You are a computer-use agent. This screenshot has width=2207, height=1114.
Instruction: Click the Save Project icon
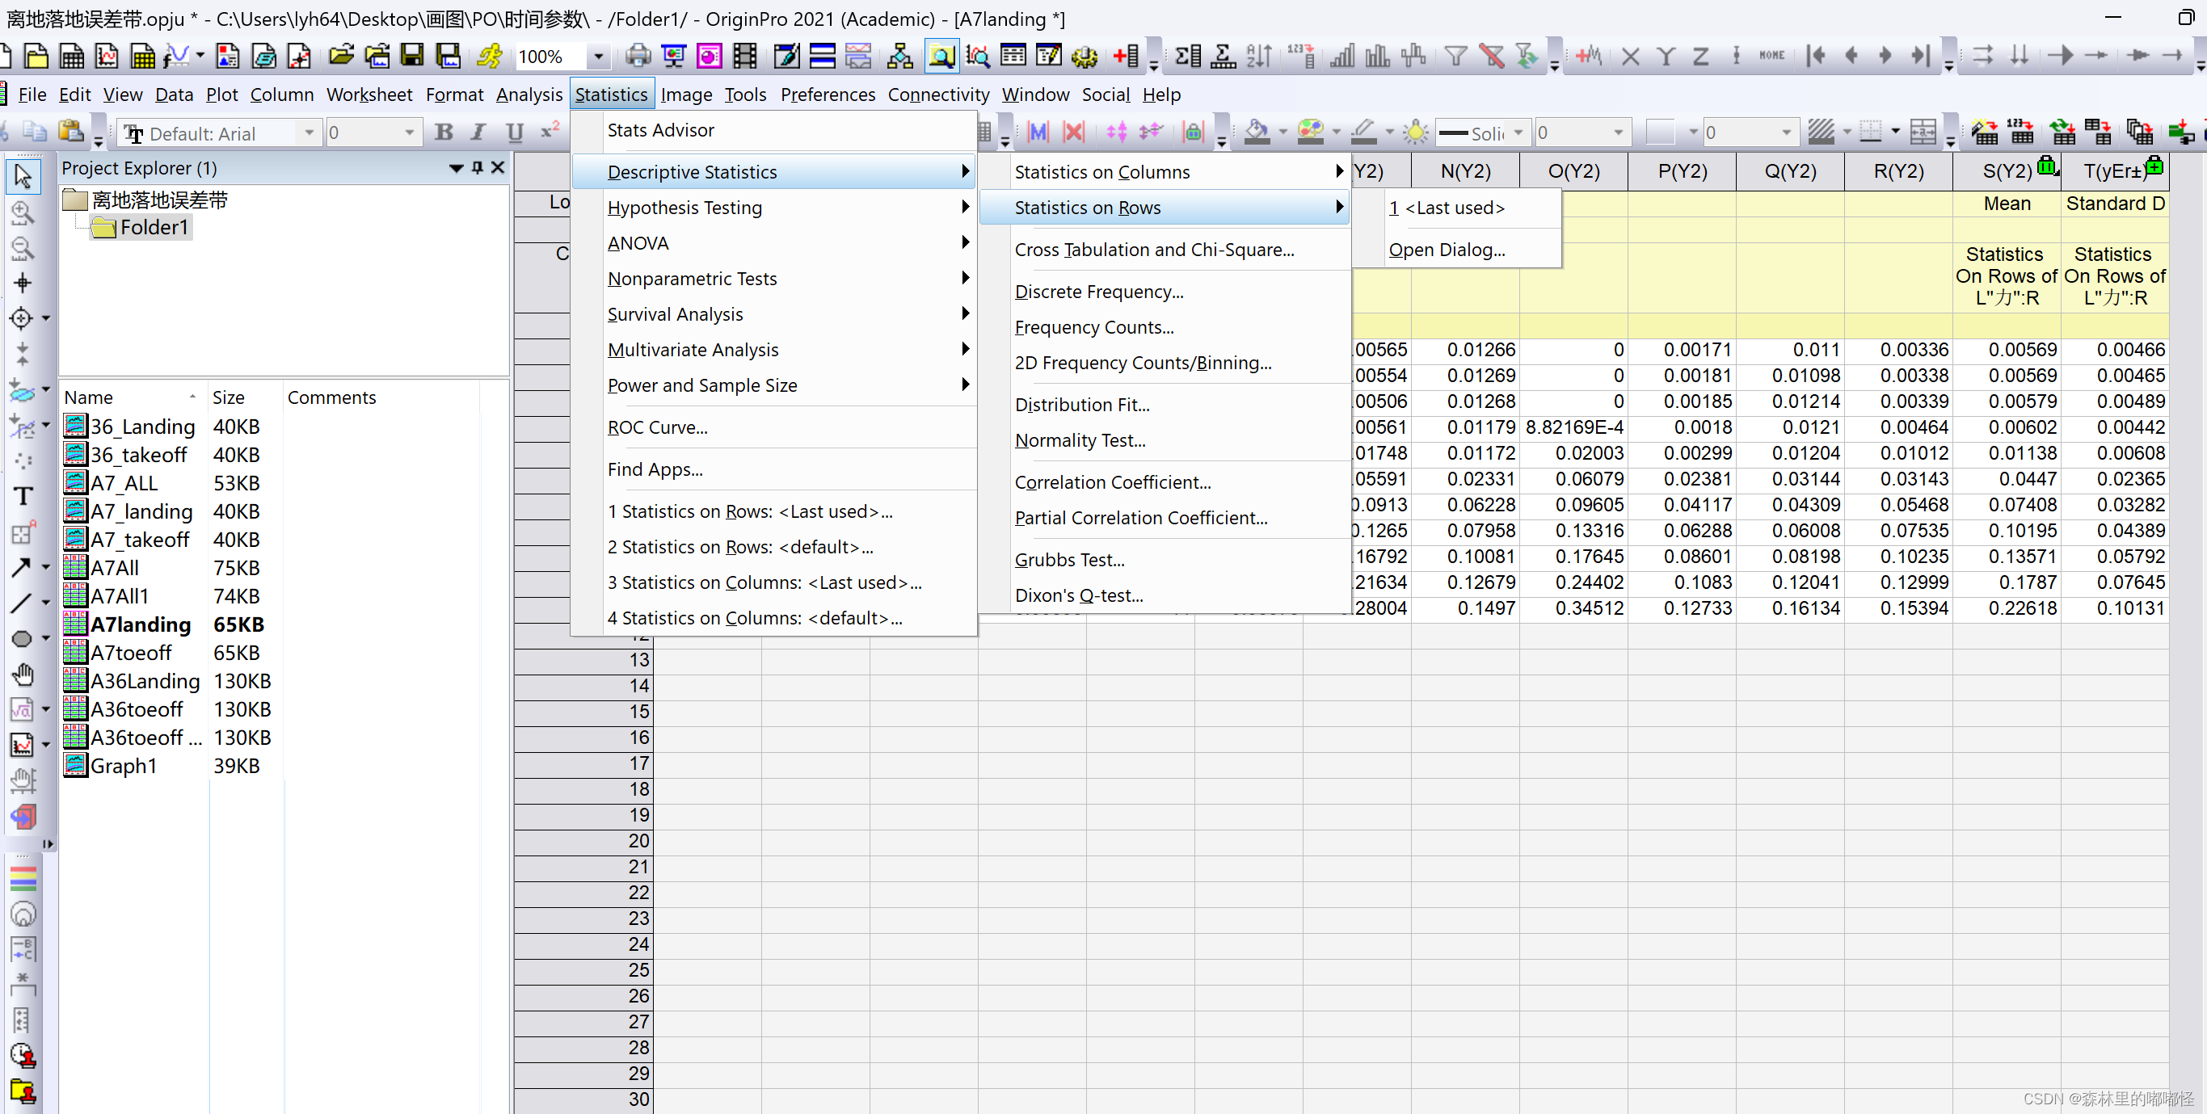coord(412,57)
